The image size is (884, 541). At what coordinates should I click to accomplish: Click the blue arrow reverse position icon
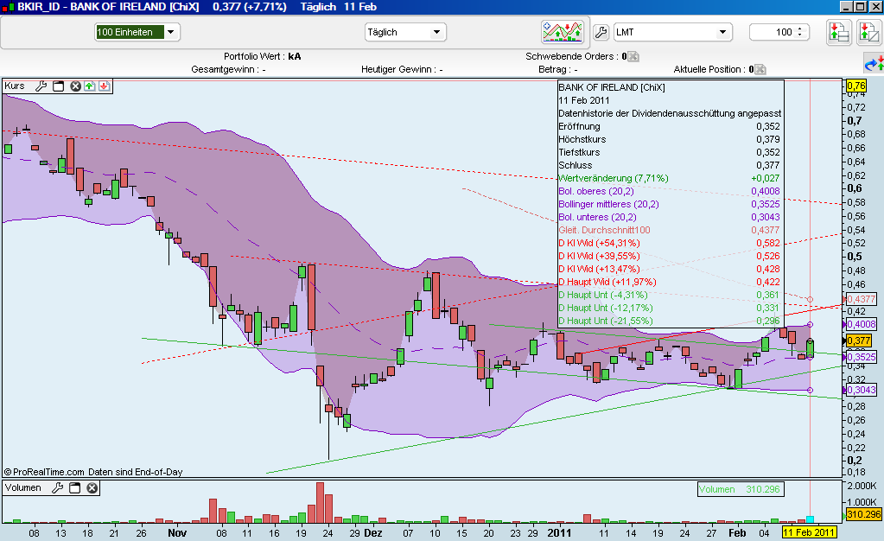[874, 63]
